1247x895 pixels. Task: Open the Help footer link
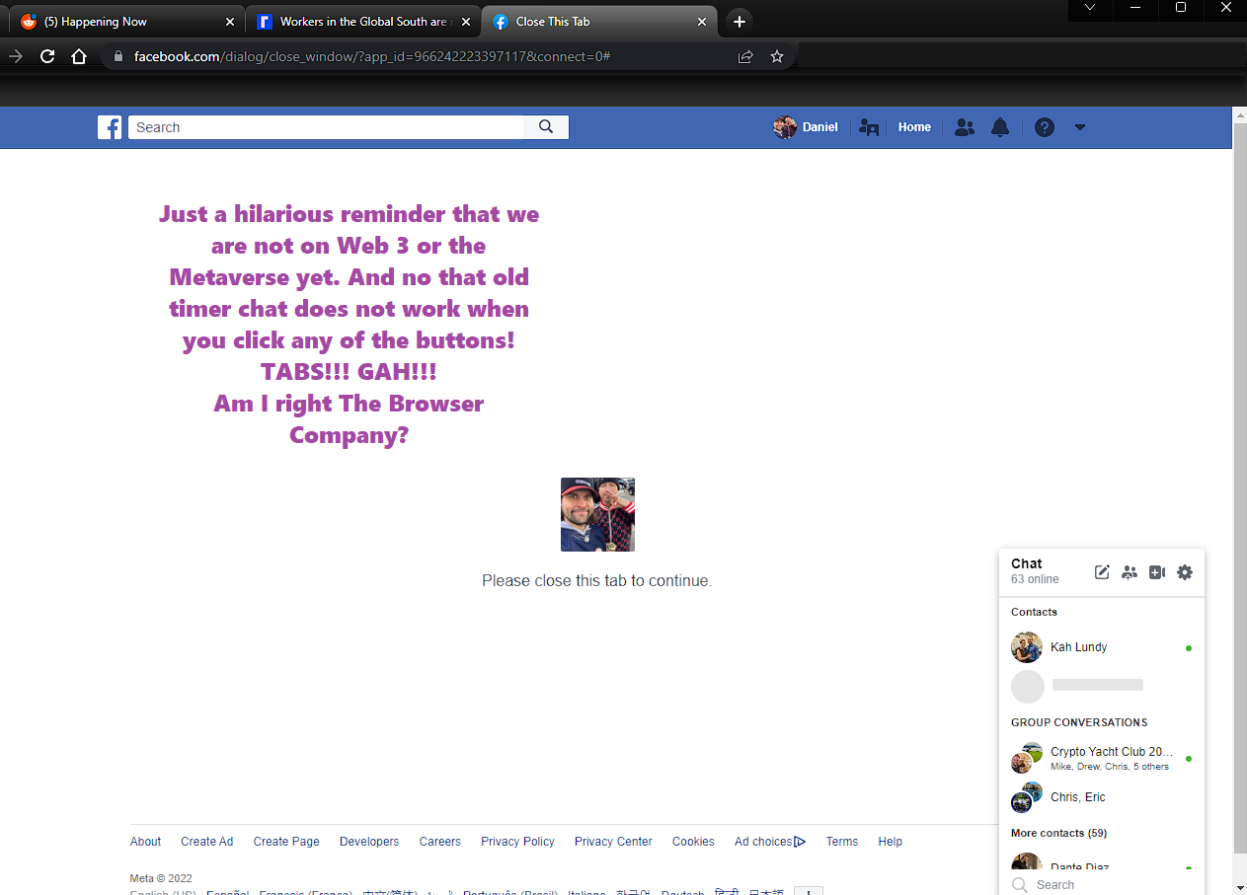pos(891,842)
